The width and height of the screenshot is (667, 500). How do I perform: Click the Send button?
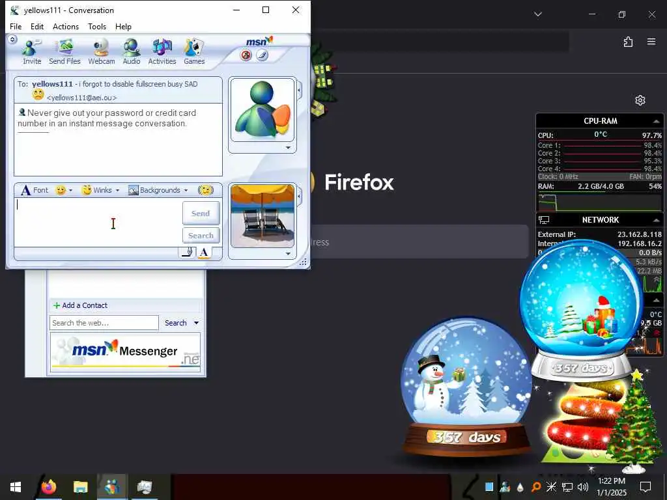click(x=201, y=213)
